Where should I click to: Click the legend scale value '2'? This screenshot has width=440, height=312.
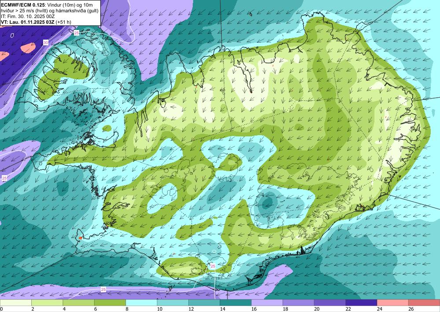(x=33, y=309)
